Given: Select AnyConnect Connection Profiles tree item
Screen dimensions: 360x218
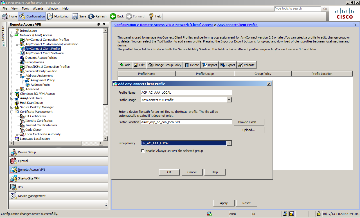Looking at the screenshot, I should point(47,40).
